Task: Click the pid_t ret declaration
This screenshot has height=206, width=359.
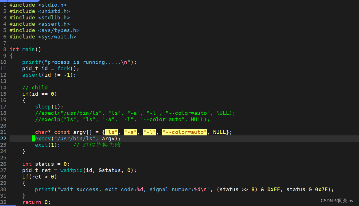Action: [x=36, y=170]
